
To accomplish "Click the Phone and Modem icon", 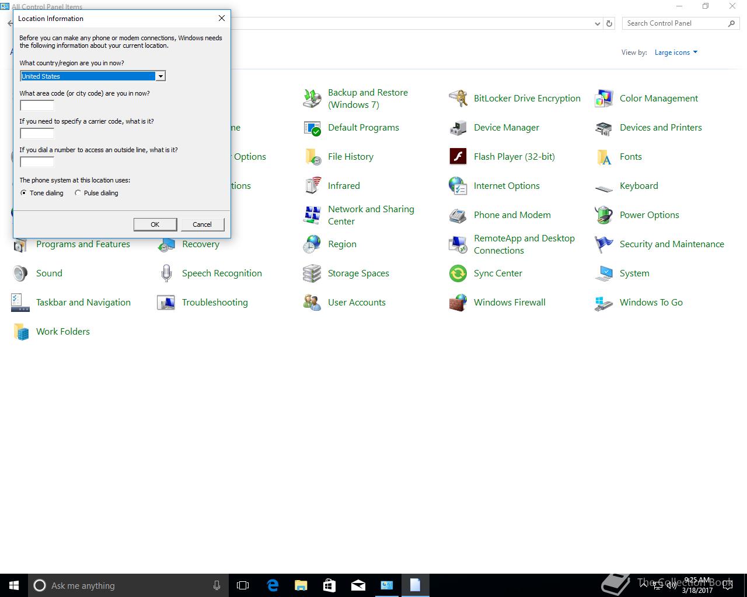I will click(x=458, y=215).
